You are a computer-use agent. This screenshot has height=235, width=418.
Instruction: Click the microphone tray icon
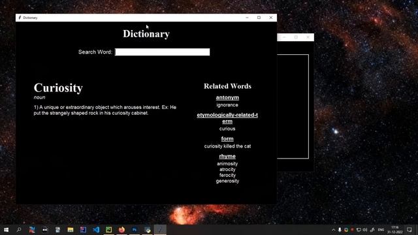tap(340, 230)
